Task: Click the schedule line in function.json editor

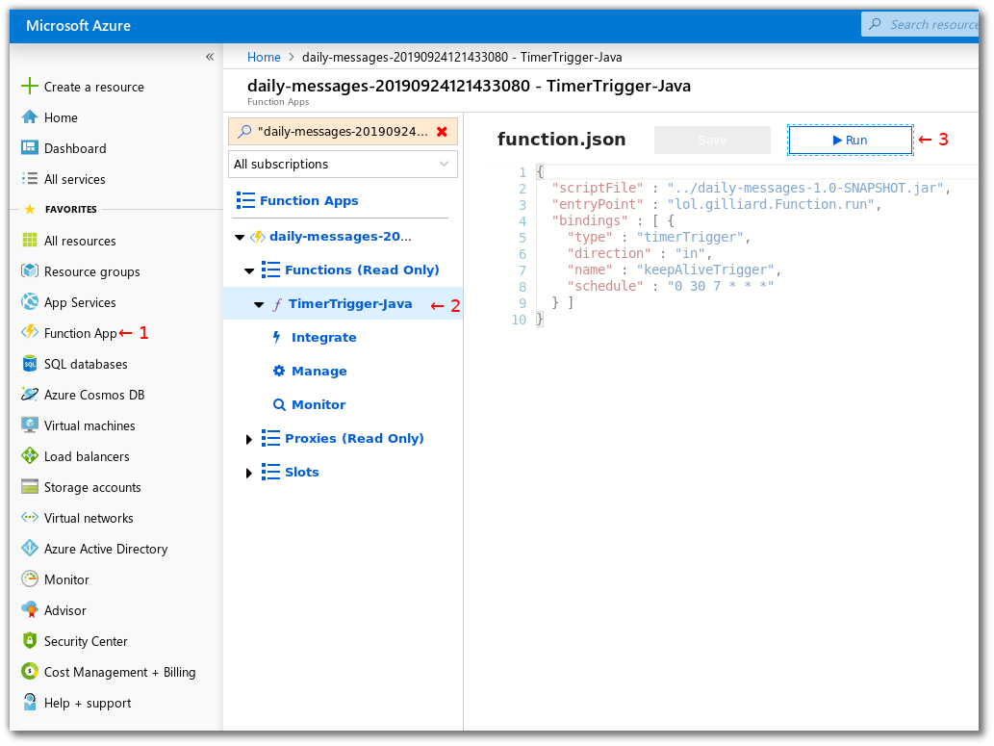Action: 670,286
